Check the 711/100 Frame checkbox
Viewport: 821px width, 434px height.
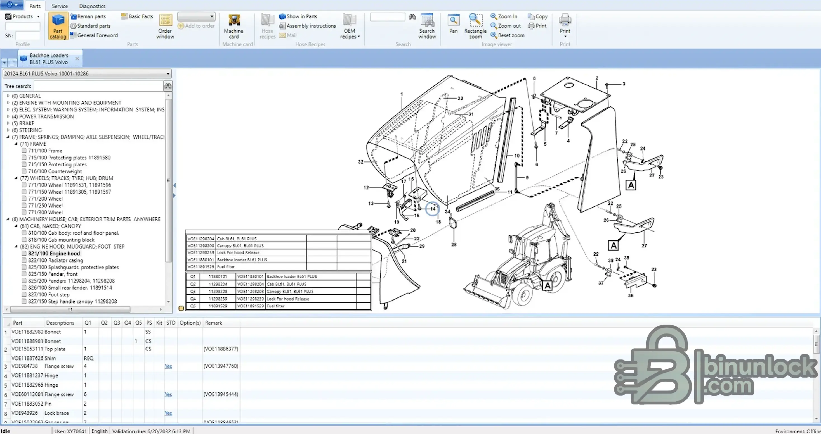point(24,150)
